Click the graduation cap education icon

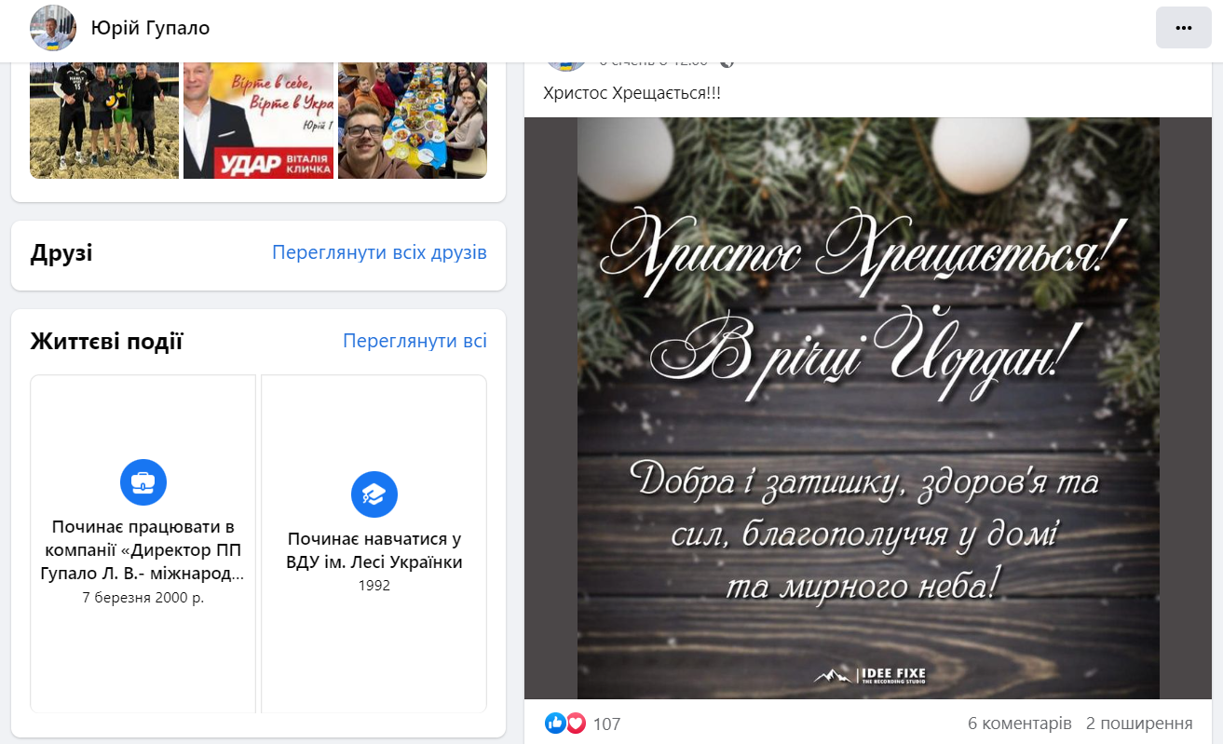coord(374,494)
